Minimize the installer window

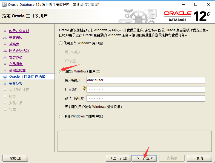click(184, 5)
